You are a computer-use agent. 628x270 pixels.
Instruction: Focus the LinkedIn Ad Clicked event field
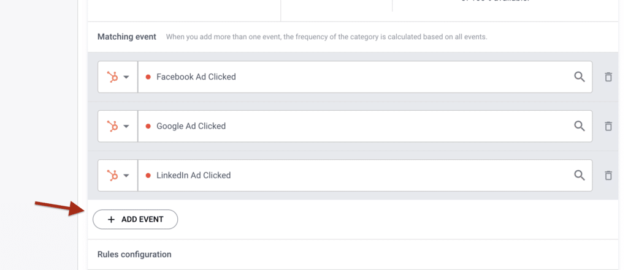click(365, 175)
